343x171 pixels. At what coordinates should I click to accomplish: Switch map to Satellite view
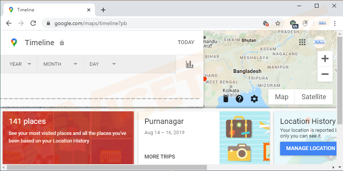(314, 97)
